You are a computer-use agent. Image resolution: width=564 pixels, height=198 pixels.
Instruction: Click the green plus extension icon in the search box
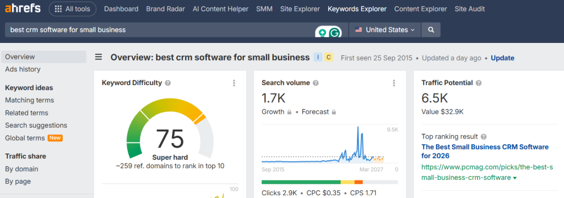click(x=323, y=33)
